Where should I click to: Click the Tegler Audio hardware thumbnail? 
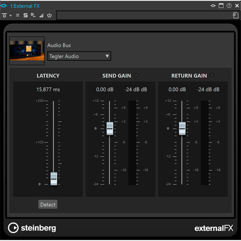coord(27,51)
